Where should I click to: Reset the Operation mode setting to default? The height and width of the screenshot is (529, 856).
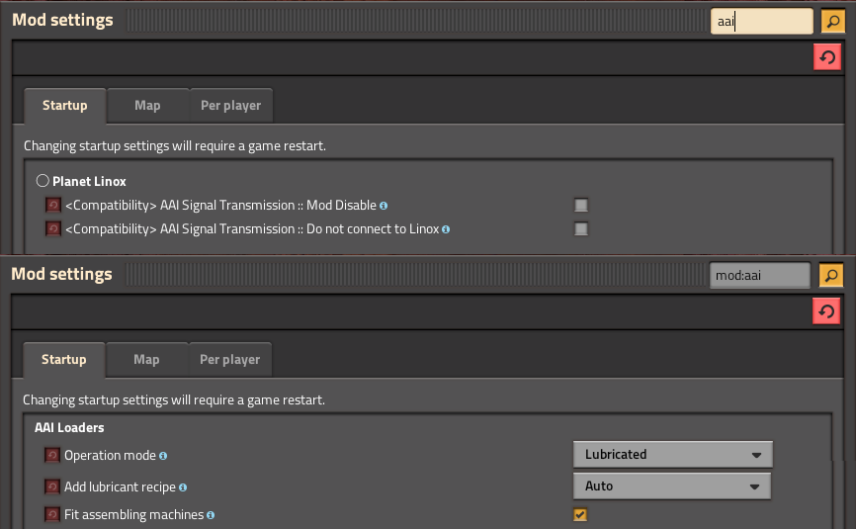(52, 456)
